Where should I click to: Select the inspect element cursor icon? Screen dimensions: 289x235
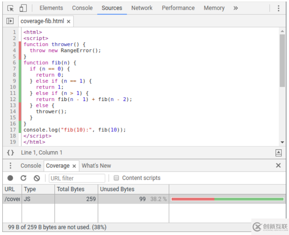(x=11, y=8)
